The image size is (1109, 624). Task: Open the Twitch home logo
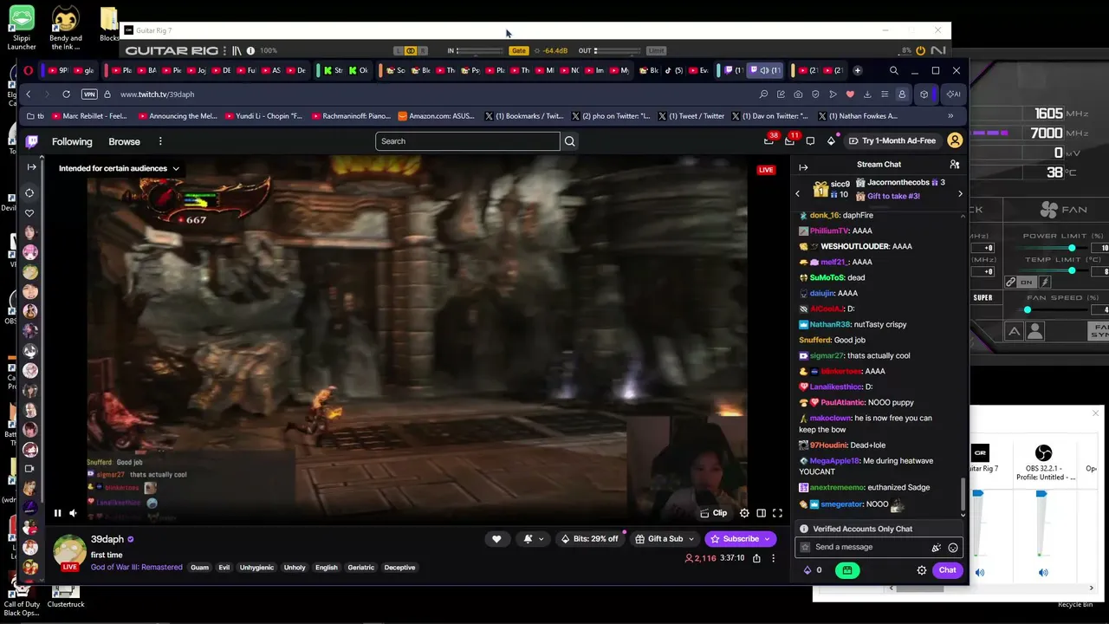click(x=32, y=141)
